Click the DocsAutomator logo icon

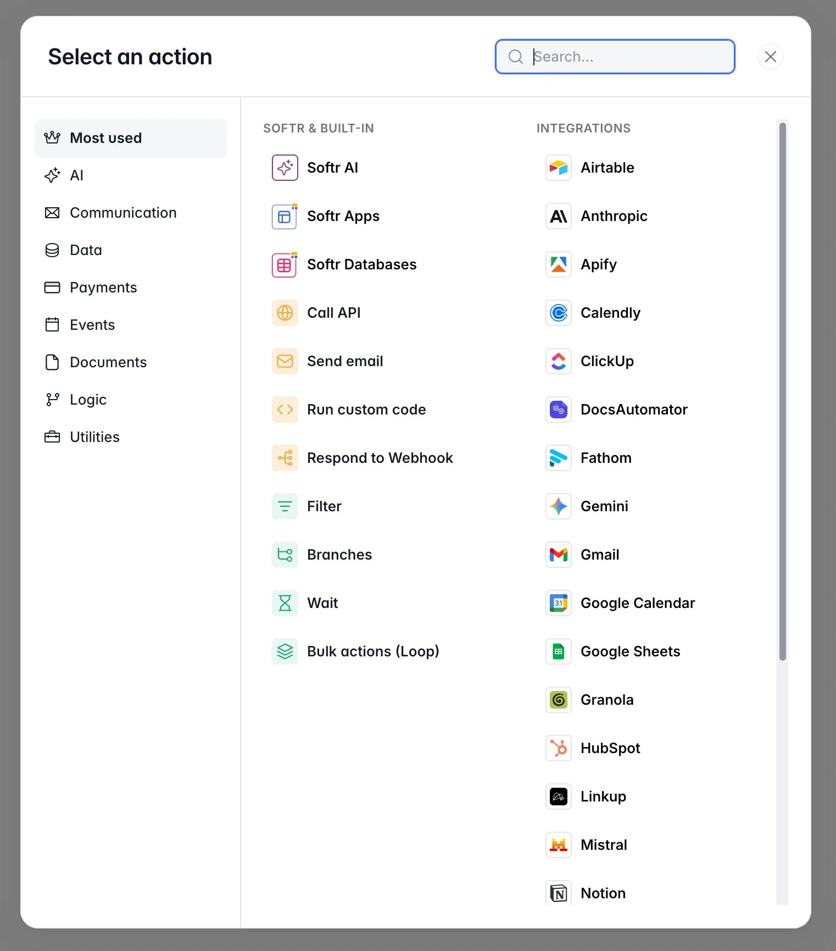pyautogui.click(x=558, y=410)
